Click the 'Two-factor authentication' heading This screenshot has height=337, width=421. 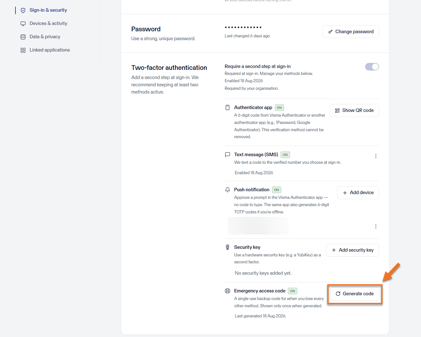pos(169,68)
